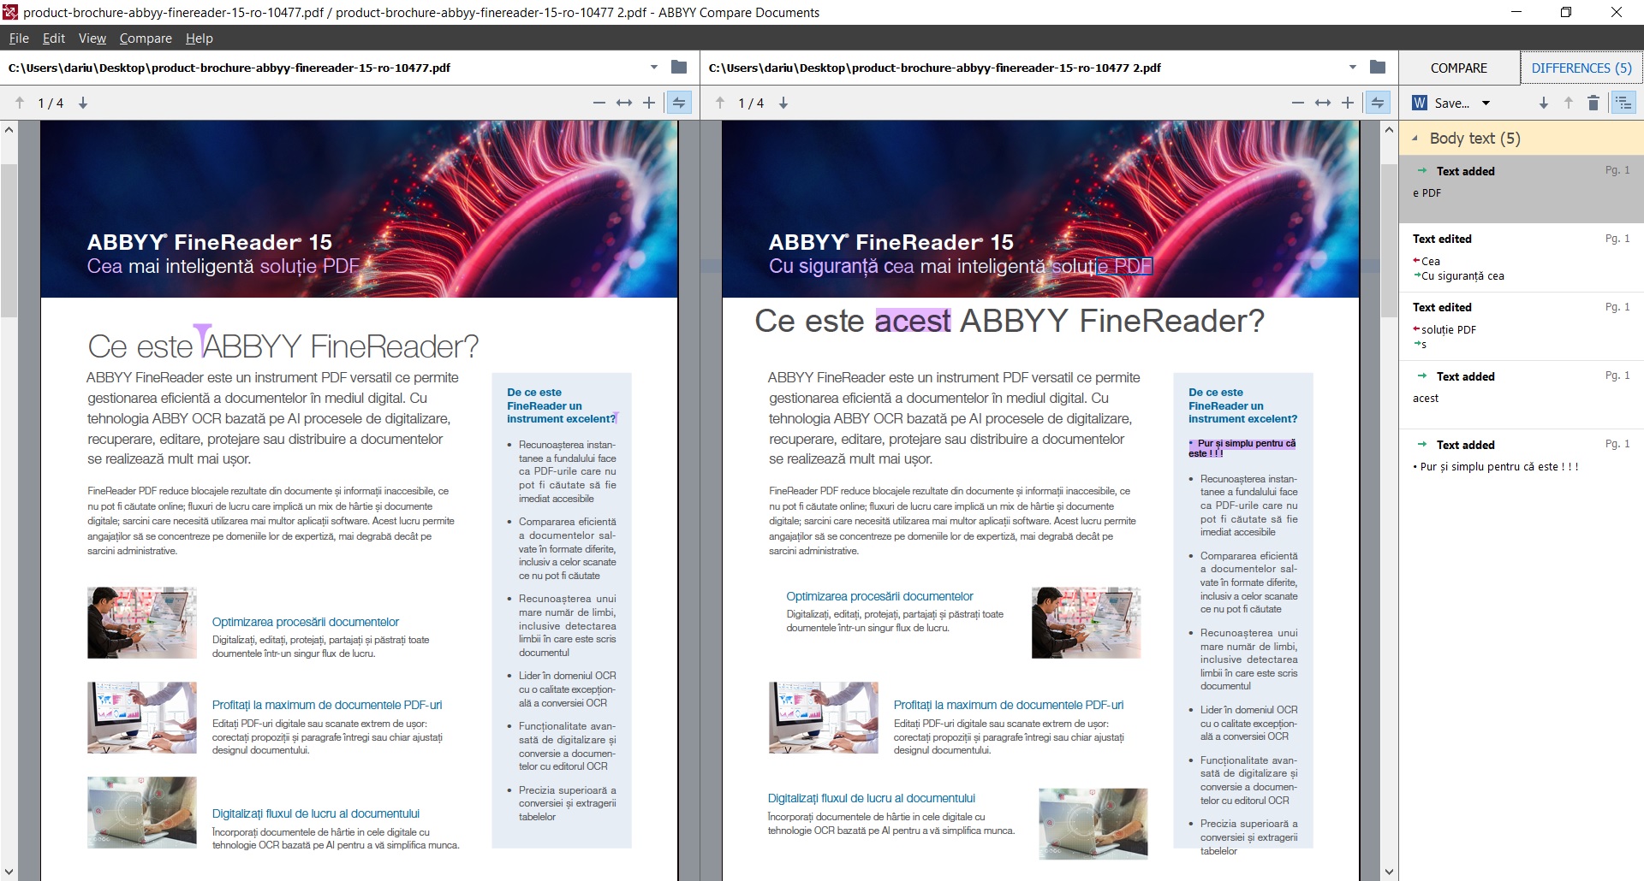
Task: Fit width in left document pane
Action: [624, 103]
